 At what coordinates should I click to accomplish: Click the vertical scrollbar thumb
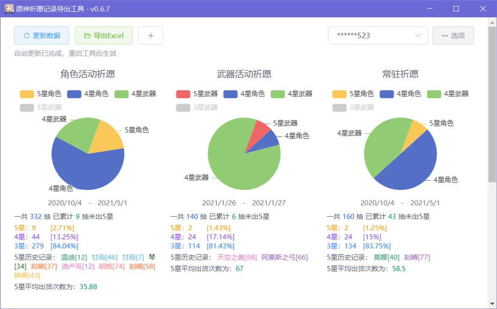click(x=492, y=104)
